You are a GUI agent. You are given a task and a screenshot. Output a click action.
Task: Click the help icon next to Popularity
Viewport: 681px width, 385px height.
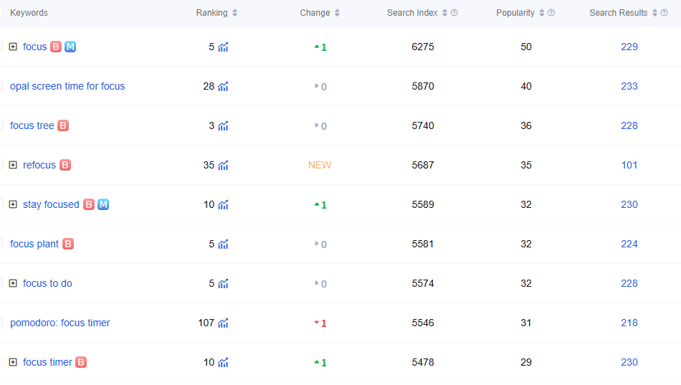point(551,13)
